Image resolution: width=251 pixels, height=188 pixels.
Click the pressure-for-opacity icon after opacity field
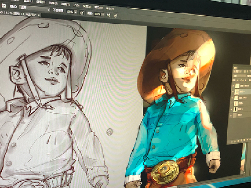pyautogui.click(x=82, y=13)
